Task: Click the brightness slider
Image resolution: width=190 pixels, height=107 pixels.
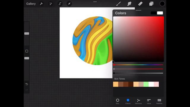Action: coord(138,73)
